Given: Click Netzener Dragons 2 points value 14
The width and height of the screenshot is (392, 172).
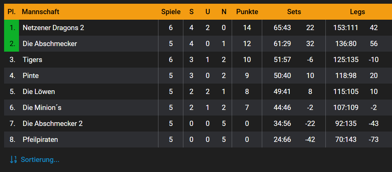Looking at the screenshot, I should [247, 28].
